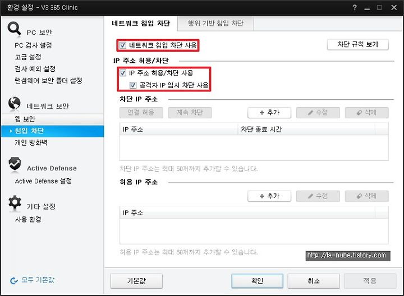
Task: Click 차단 종료 시간 column header
Action: (x=306, y=129)
